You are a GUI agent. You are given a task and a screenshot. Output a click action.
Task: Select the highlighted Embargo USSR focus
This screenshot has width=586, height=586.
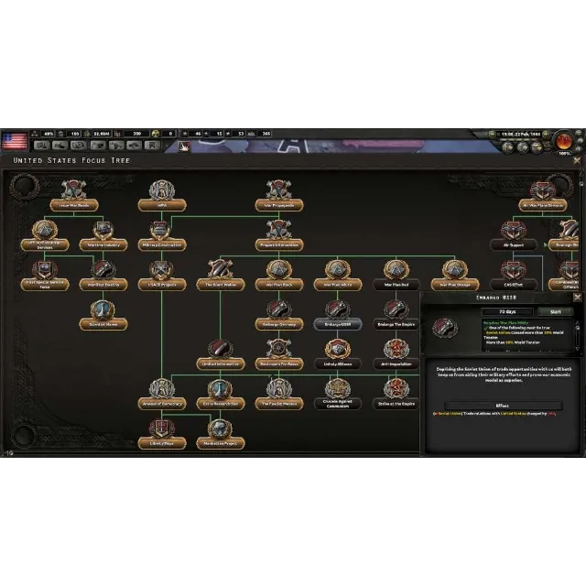pos(338,317)
